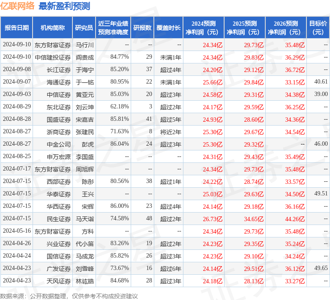Click analyst name 周旭辉
The height and width of the screenshot is (300, 330).
(85, 169)
